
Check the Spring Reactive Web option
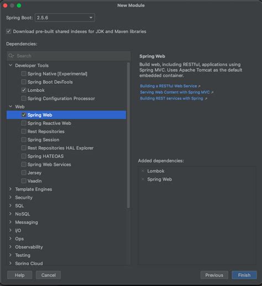click(x=24, y=123)
